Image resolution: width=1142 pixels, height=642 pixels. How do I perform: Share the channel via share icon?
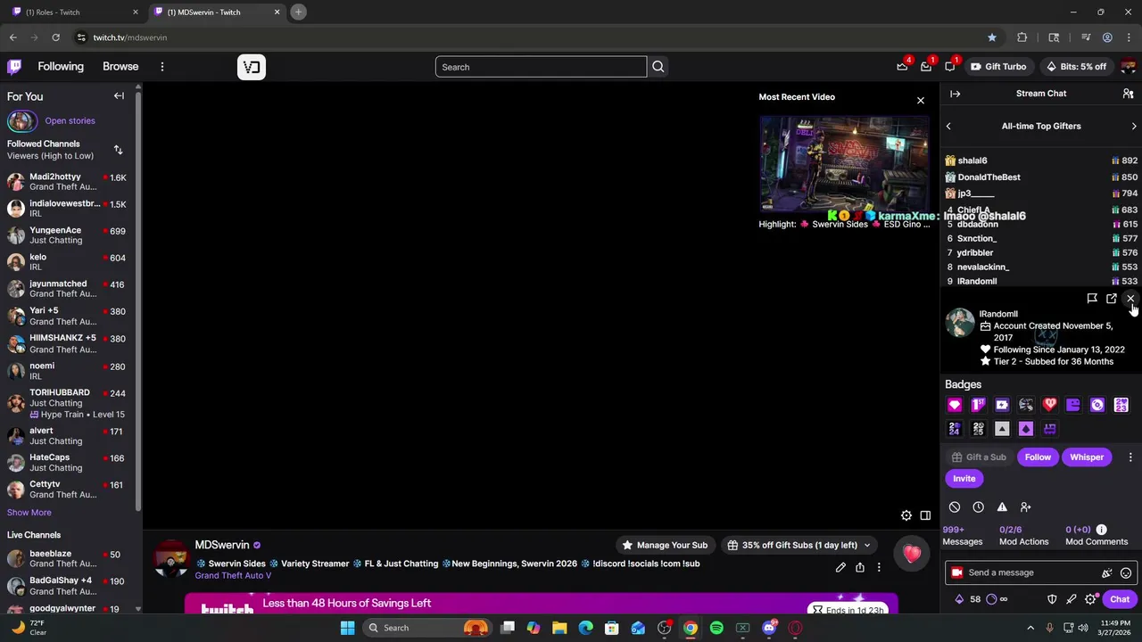tap(860, 568)
